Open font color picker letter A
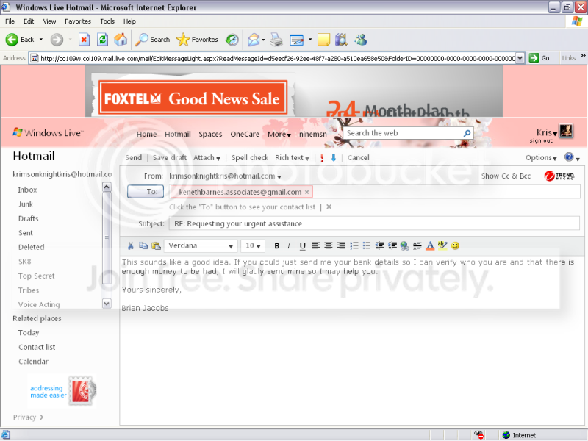 [430, 245]
